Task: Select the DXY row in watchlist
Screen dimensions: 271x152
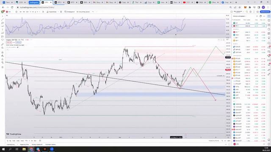Action: [249, 23]
